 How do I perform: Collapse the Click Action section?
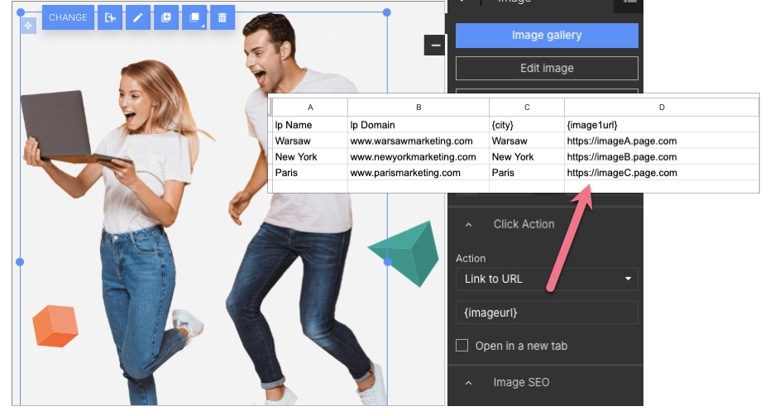(x=469, y=224)
